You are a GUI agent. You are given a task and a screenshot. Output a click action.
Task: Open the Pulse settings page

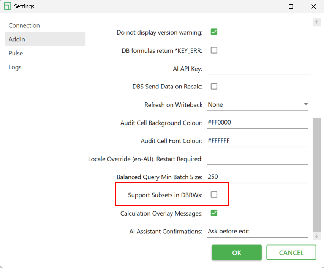45,53
